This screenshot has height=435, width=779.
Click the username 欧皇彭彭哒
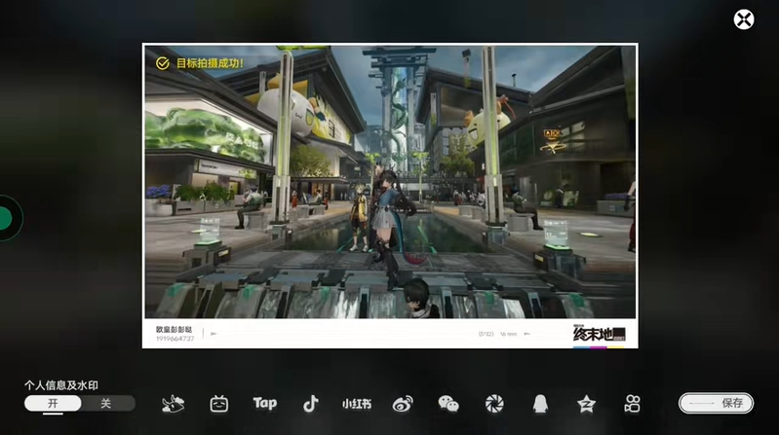174,329
